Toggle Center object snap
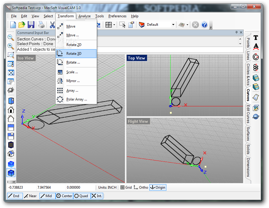Image resolution: width=269 pixels, height=208 pixels. point(64,196)
